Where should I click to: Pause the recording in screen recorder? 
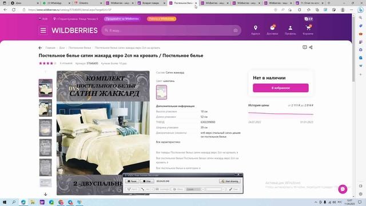click(132, 181)
